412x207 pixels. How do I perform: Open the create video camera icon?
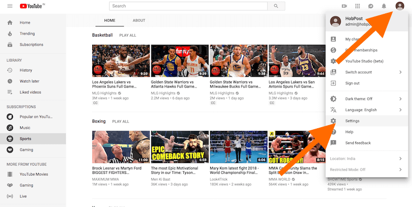pyautogui.click(x=344, y=6)
